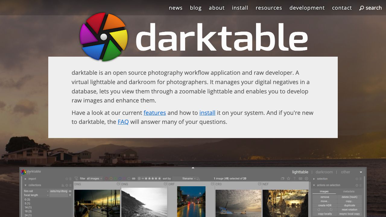386x217 pixels.
Task: Select the green color label circle
Action: pyautogui.click(x=115, y=179)
